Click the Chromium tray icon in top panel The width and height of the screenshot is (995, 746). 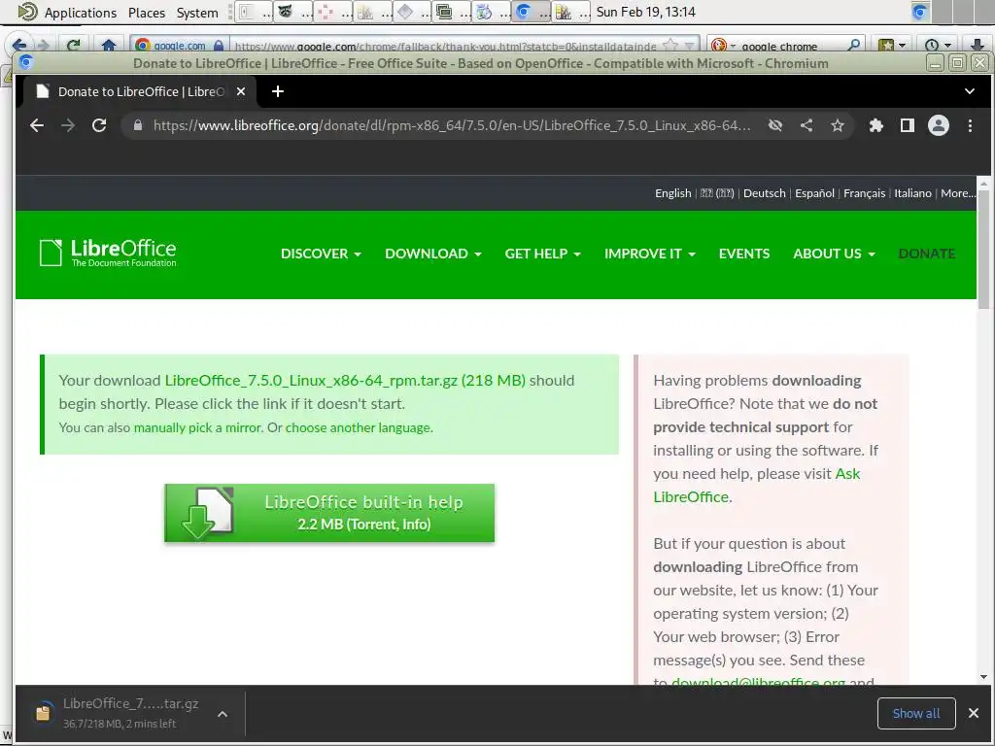[x=919, y=12]
